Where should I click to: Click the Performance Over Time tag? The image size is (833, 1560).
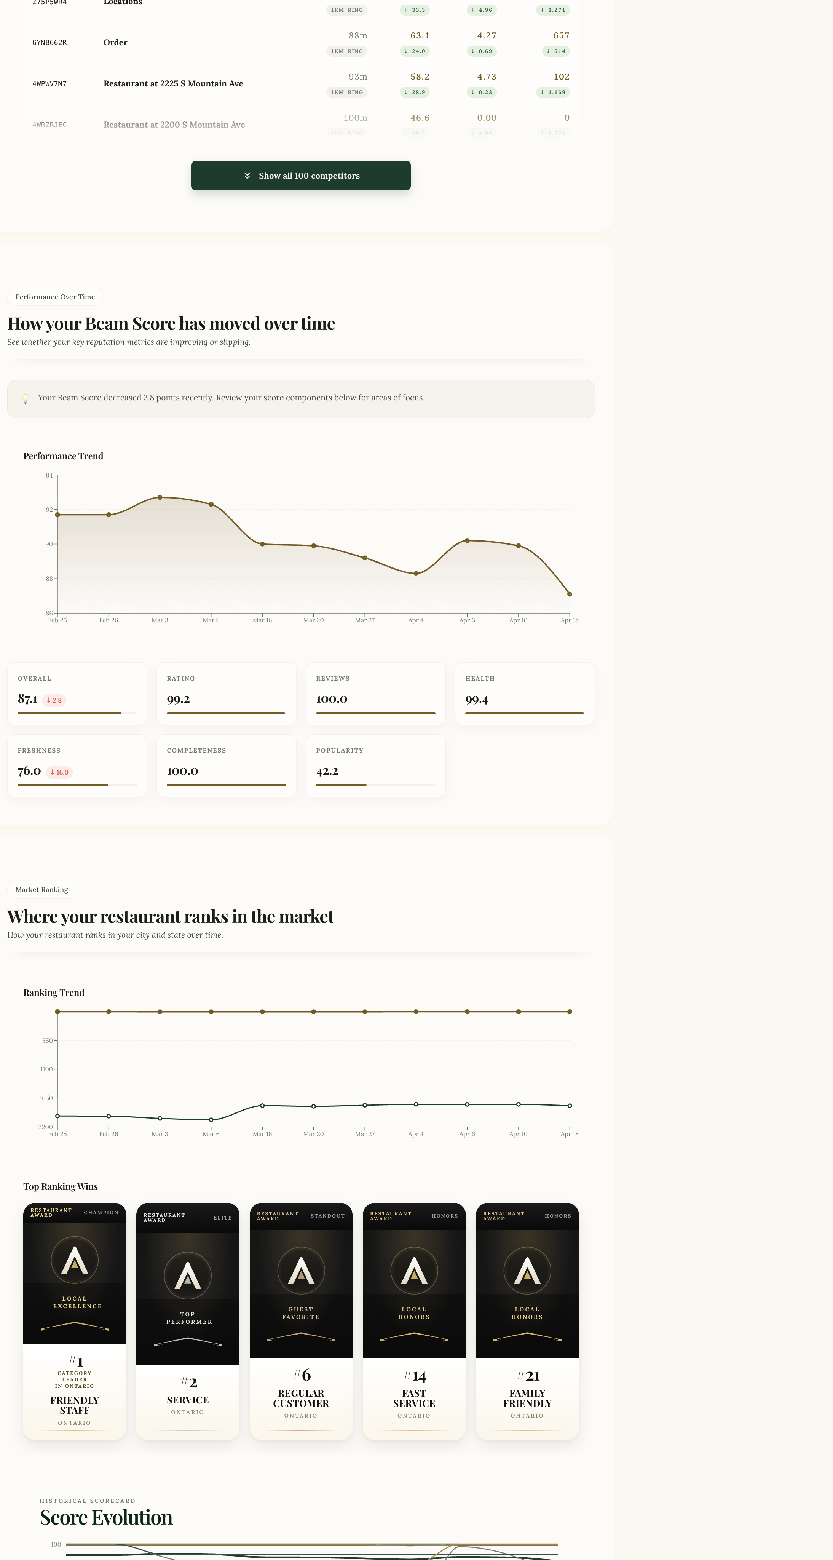[x=55, y=297]
